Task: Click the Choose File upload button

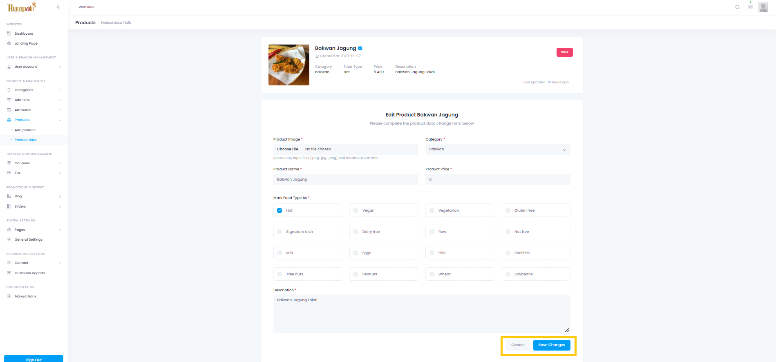Action: click(288, 149)
